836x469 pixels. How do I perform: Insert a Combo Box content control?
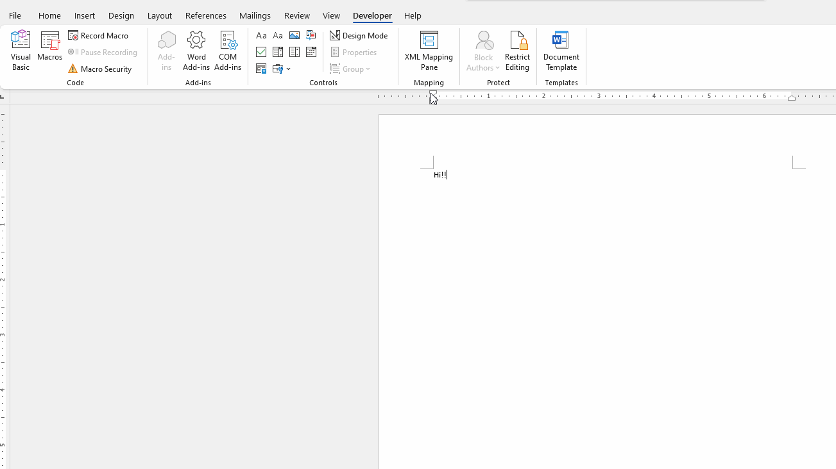tap(278, 52)
